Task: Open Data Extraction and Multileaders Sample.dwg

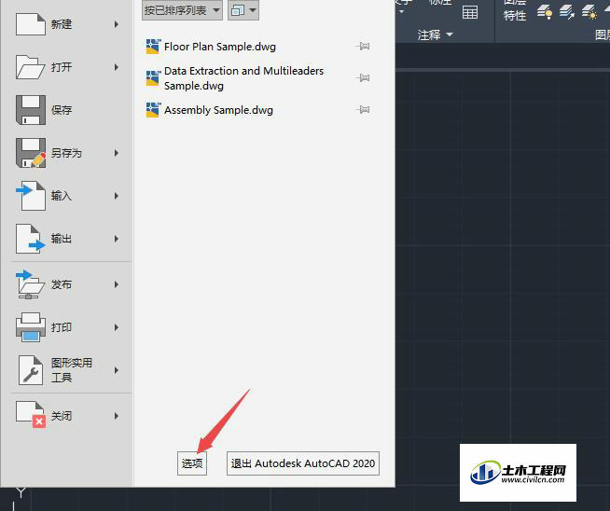Action: (243, 77)
